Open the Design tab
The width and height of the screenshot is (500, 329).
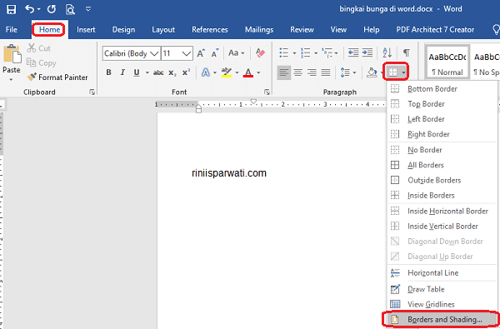click(x=123, y=30)
